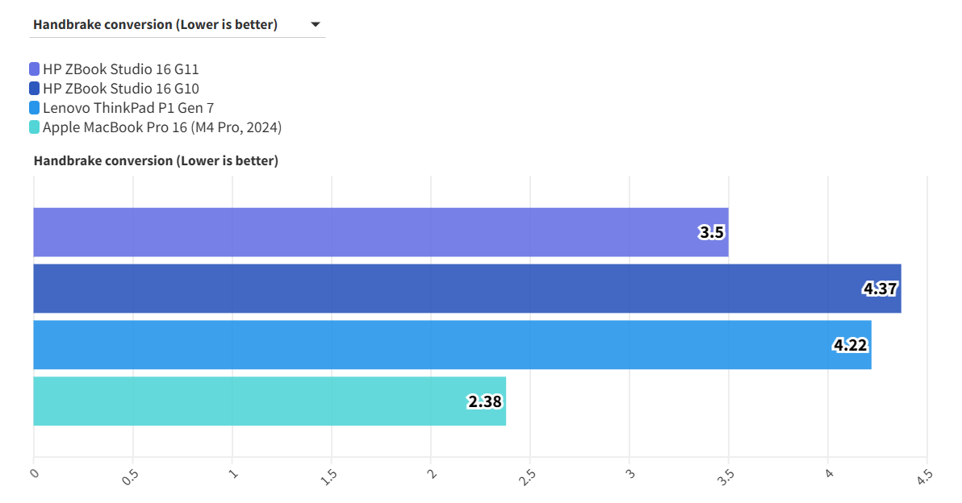This screenshot has height=503, width=962.
Task: Open the Handbrake conversion benchmark dropdown
Action: [x=156, y=25]
